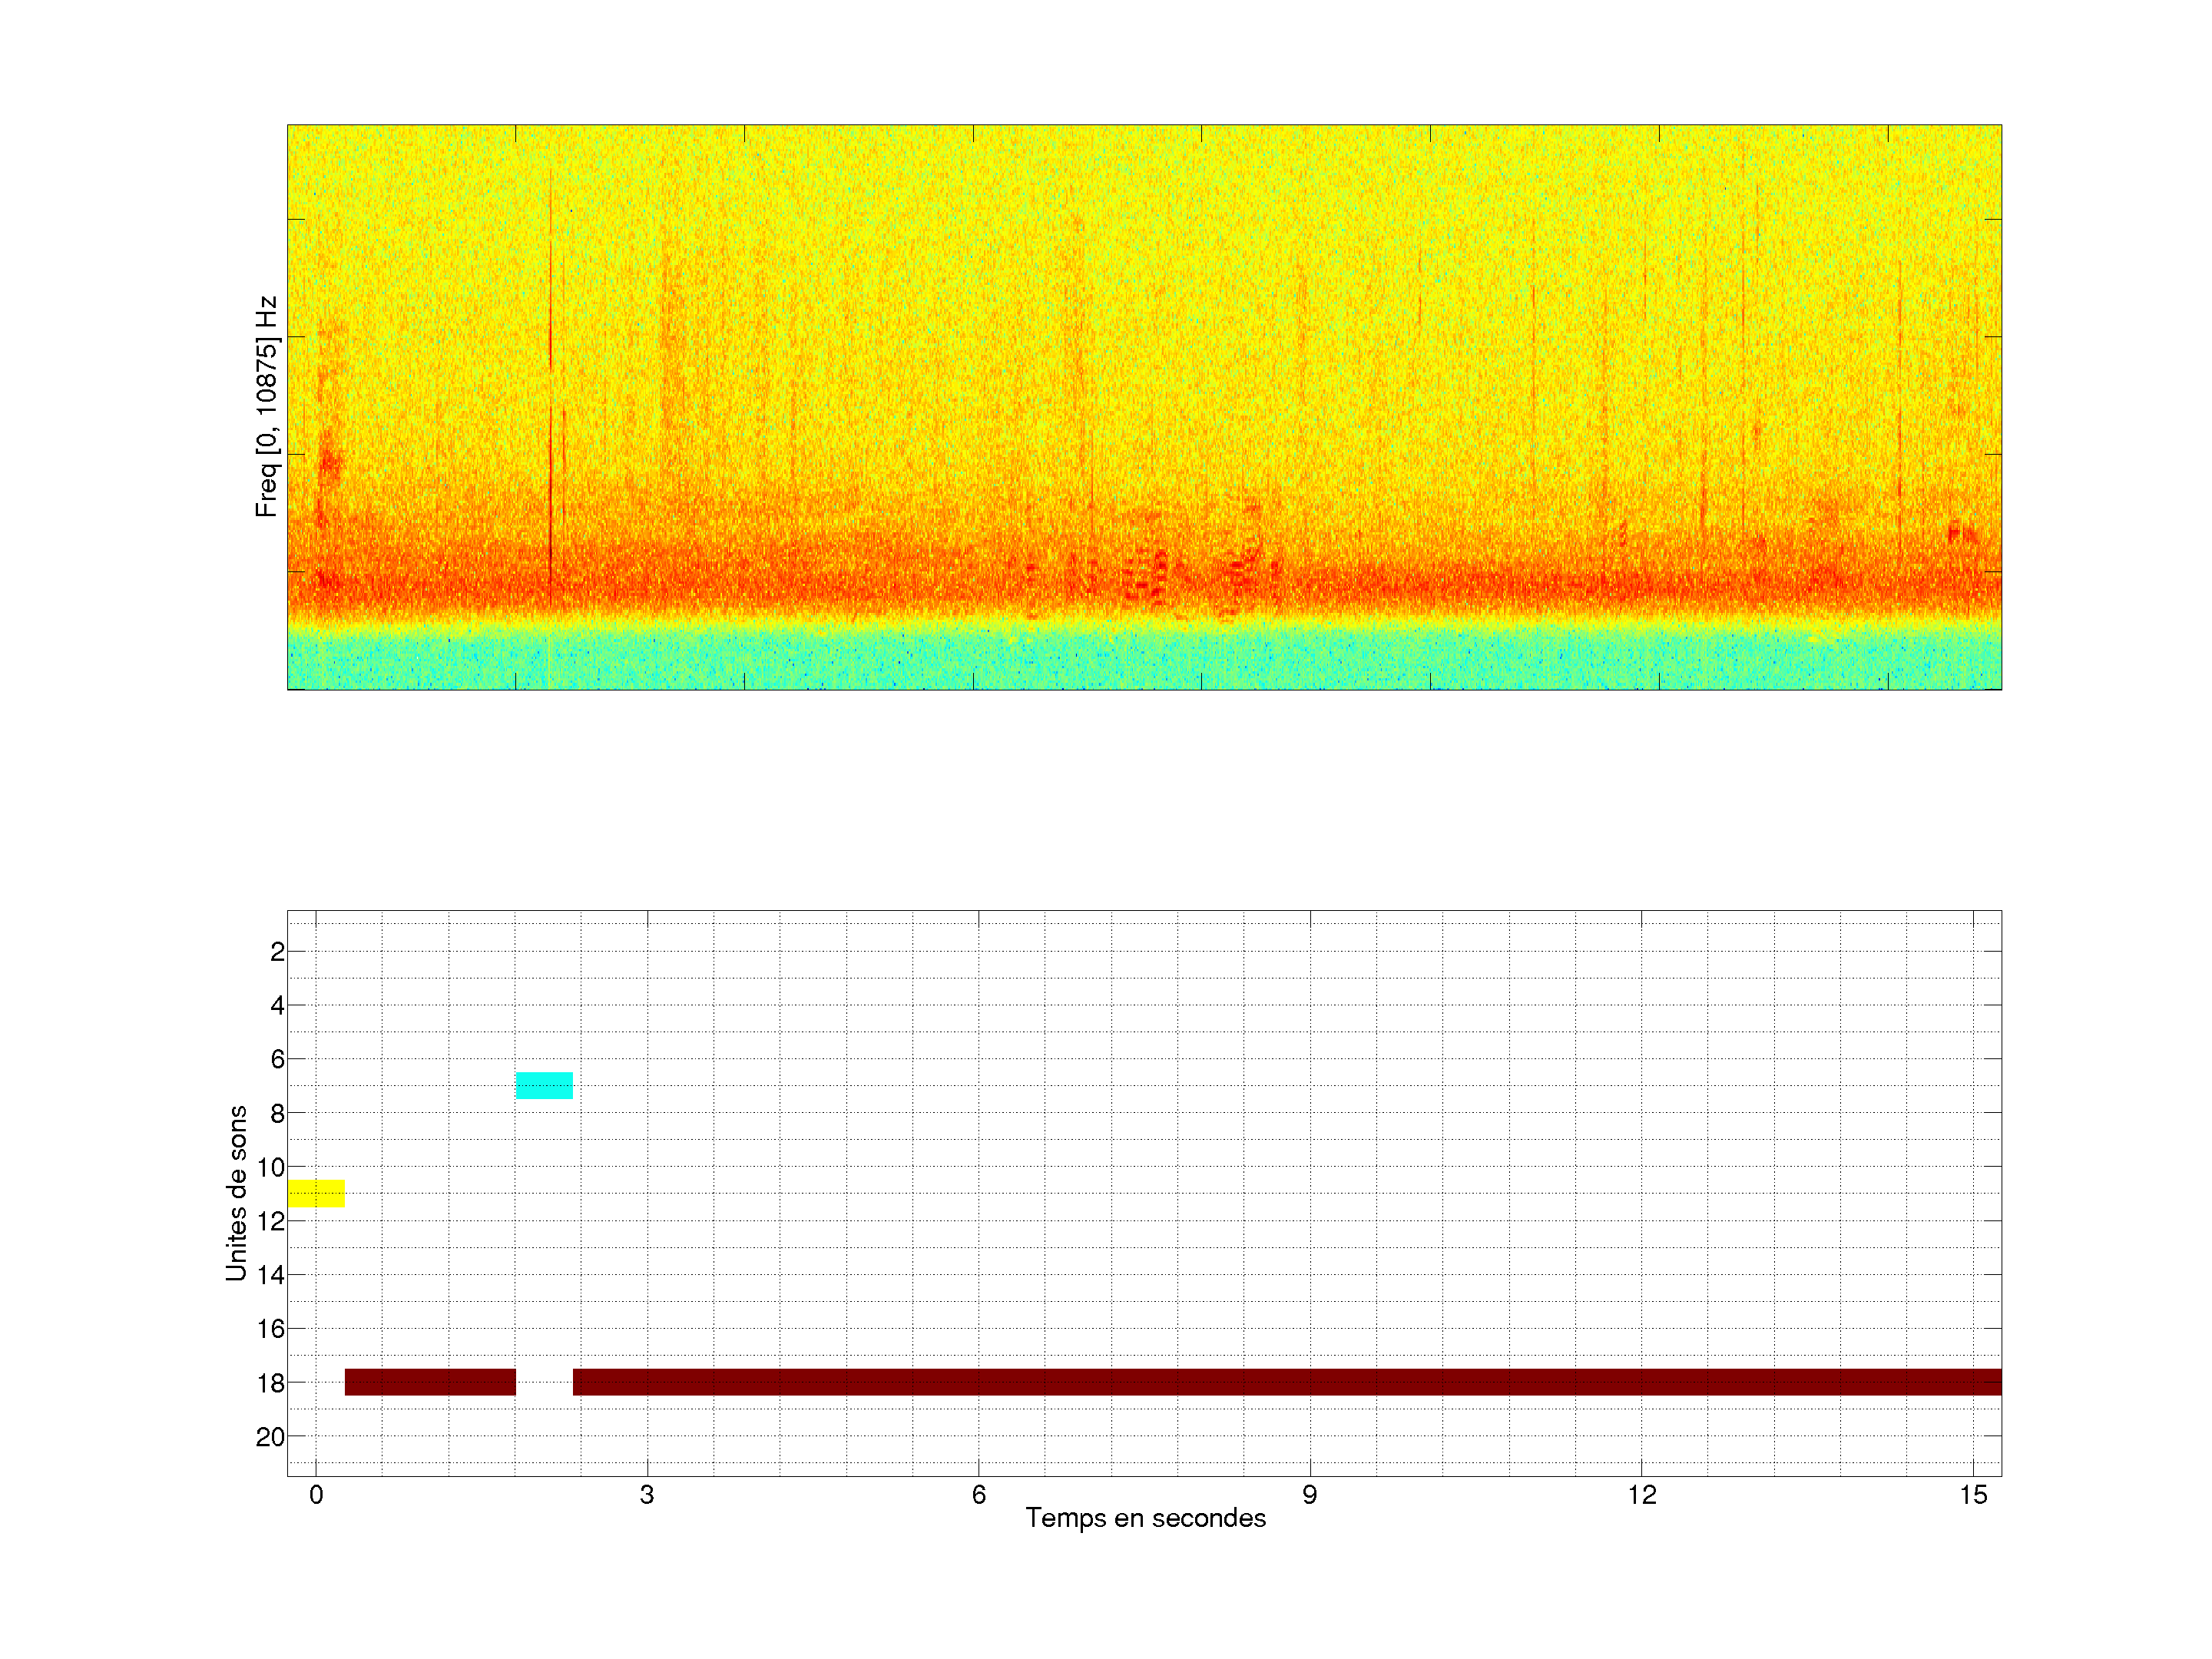Click the yellow bar at unit 11
Image resolution: width=2212 pixels, height=1659 pixels.
(316, 1193)
